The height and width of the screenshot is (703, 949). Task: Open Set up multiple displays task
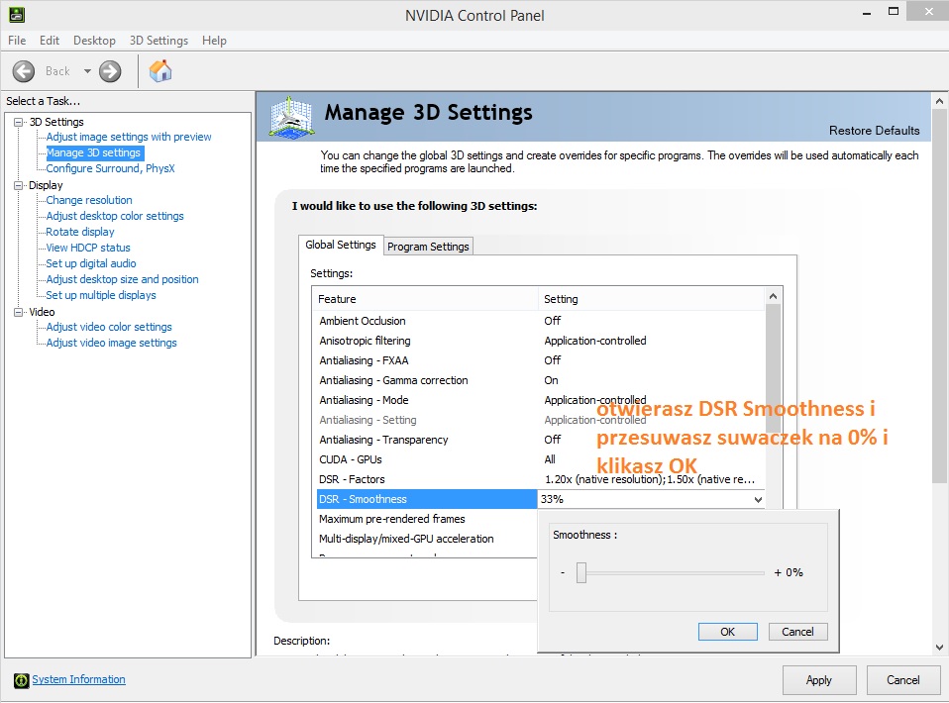[x=101, y=295]
